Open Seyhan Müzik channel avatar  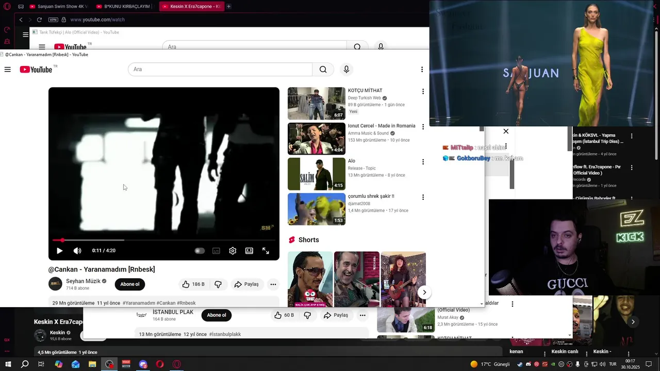(55, 284)
